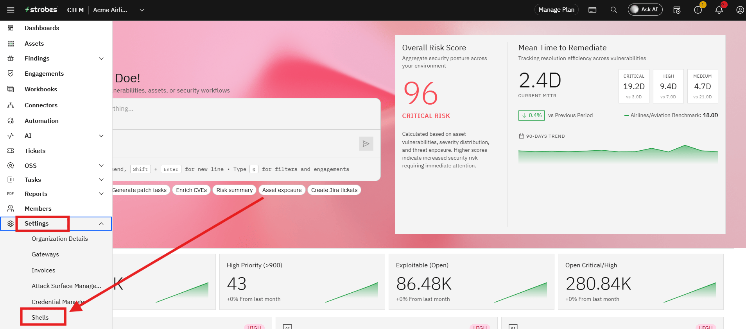Click the Assets grid icon
746x329 pixels.
[x=11, y=44]
